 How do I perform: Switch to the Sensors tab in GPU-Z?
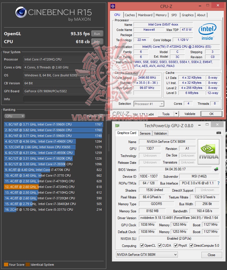point(145,133)
